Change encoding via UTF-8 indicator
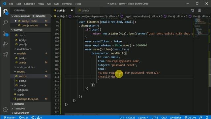This screenshot has width=211, height=119. [x=155, y=118]
